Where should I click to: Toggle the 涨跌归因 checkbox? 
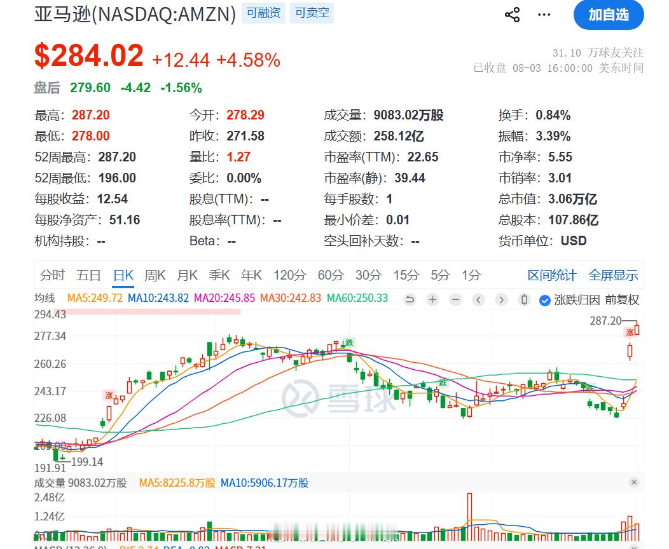[544, 301]
